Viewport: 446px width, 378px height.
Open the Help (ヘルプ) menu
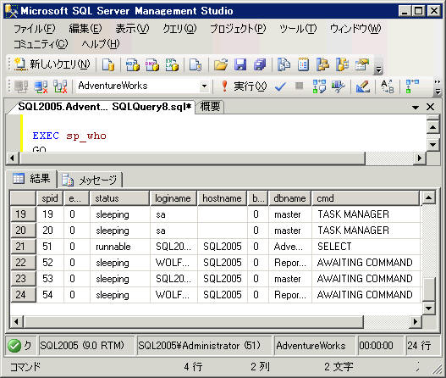coord(101,44)
